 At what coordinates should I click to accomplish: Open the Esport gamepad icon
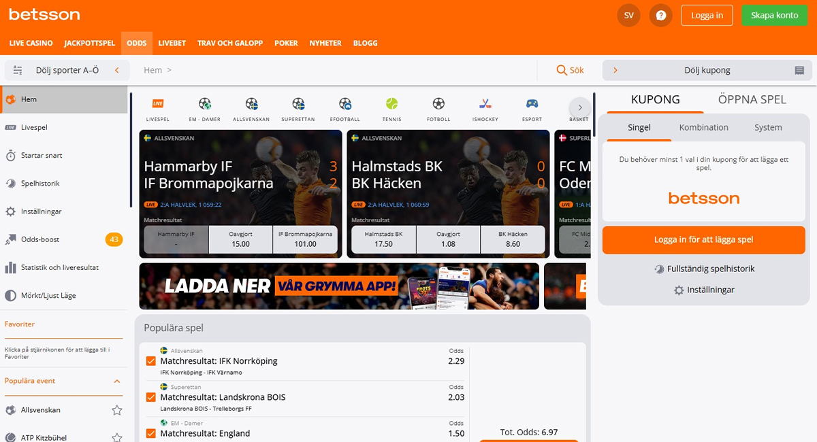[532, 104]
